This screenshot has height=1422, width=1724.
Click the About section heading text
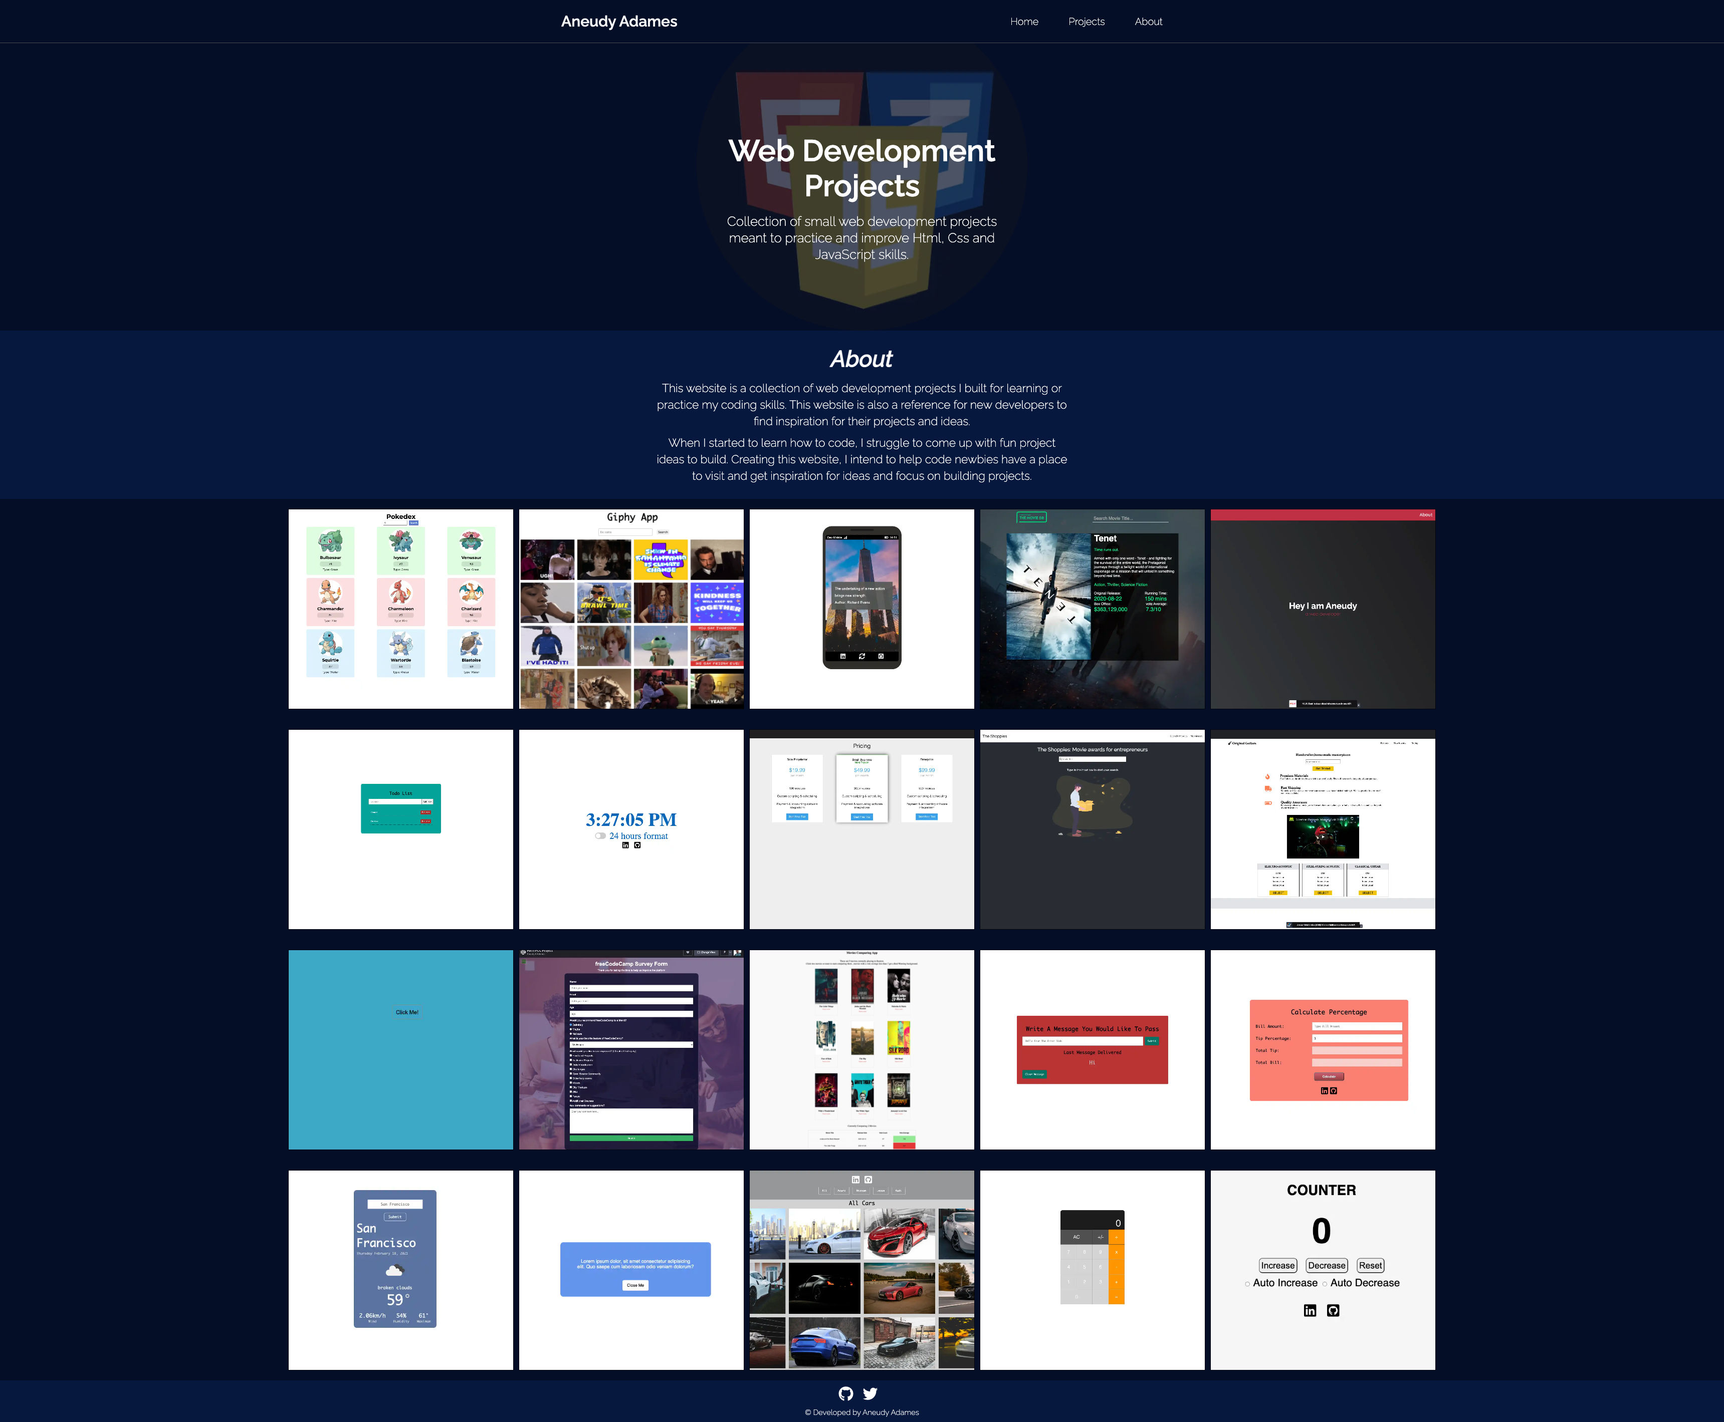coord(860,359)
